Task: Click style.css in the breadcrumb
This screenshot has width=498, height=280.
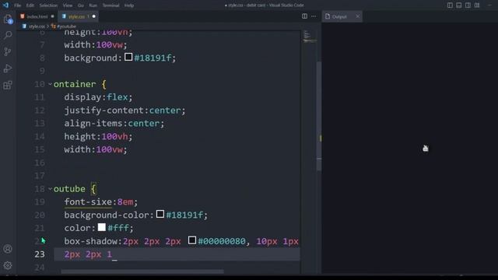Action: click(x=37, y=26)
